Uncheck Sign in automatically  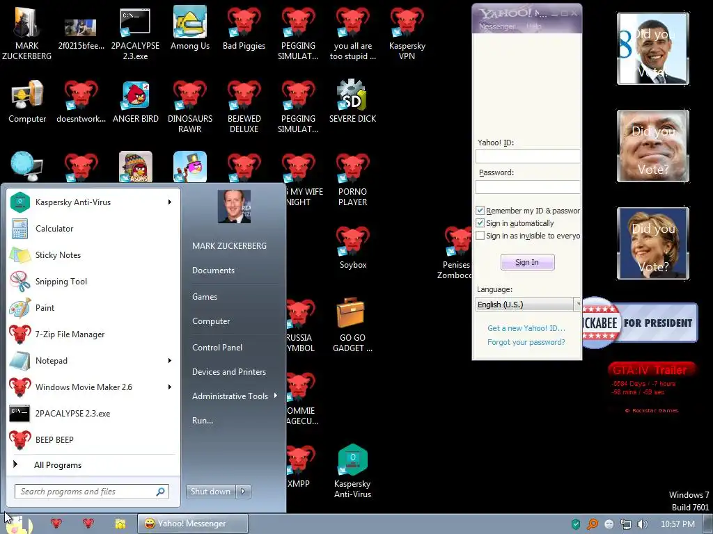click(480, 223)
